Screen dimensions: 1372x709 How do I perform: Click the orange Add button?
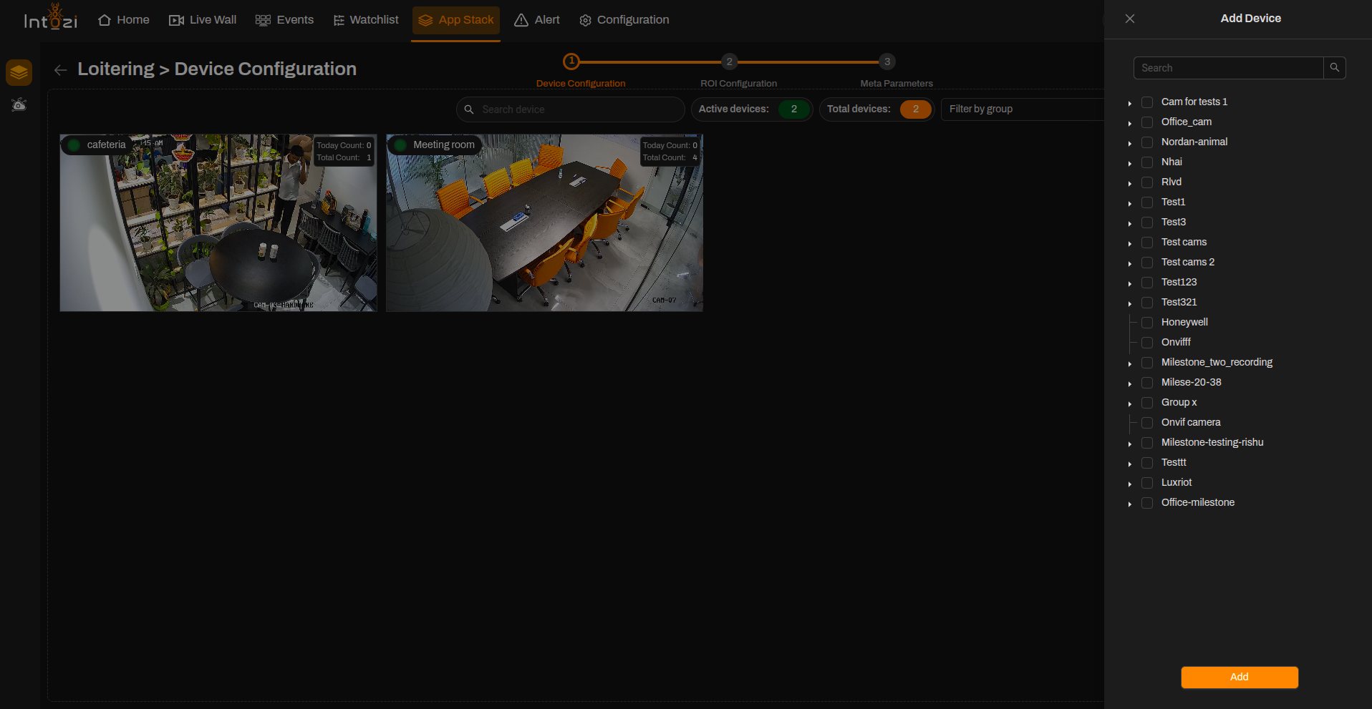(1240, 677)
